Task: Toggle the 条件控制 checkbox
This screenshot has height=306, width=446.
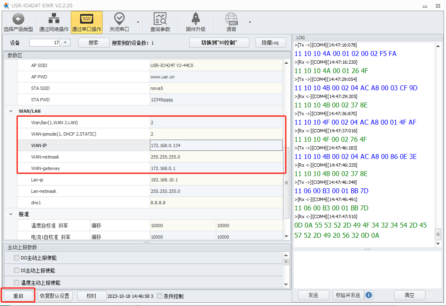Action: [x=160, y=296]
